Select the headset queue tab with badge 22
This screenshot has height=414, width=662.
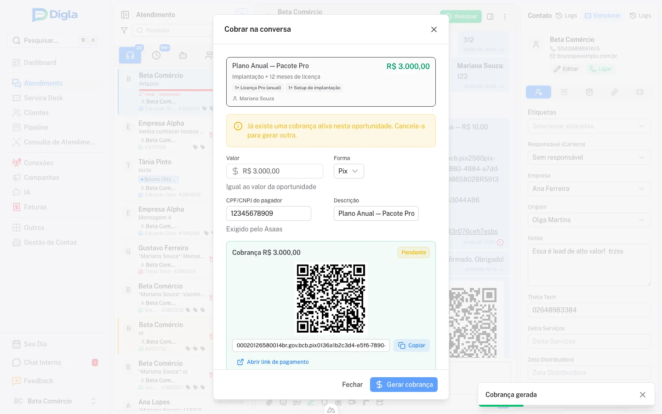coord(130,55)
